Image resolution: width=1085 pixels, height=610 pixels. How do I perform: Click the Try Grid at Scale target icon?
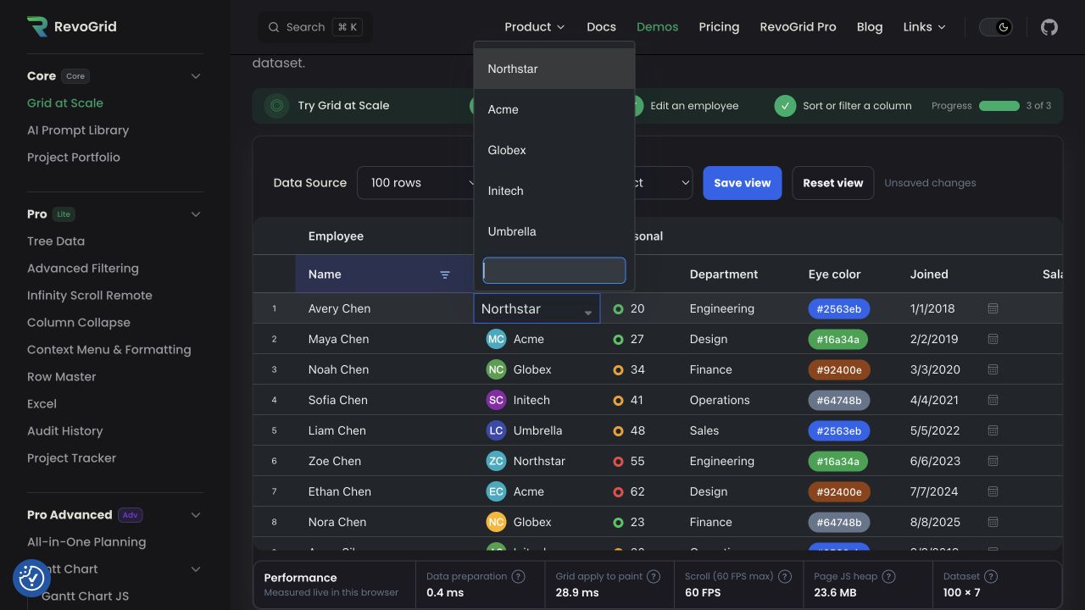tap(276, 106)
